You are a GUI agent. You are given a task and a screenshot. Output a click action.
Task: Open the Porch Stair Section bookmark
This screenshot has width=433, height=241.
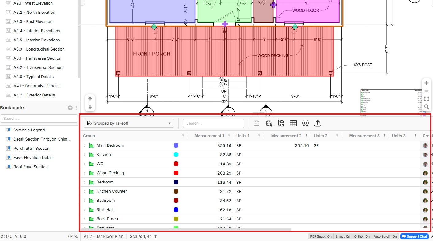(31, 148)
